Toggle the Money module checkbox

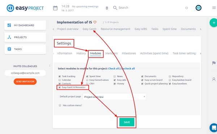click(x=115, y=84)
